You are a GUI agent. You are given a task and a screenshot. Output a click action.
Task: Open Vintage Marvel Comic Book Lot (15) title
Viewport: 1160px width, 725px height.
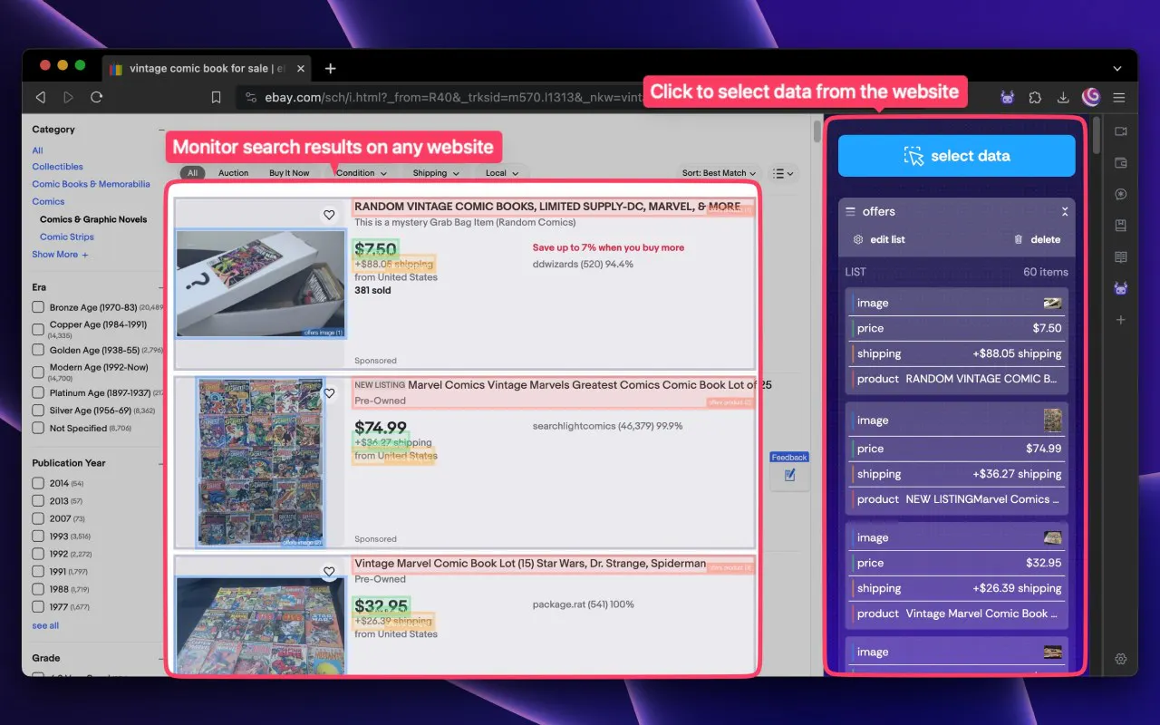tap(530, 564)
